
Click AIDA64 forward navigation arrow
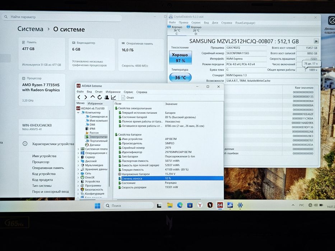point(86,97)
